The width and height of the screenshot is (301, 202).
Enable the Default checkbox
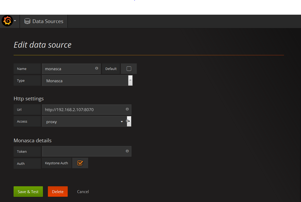(129, 69)
